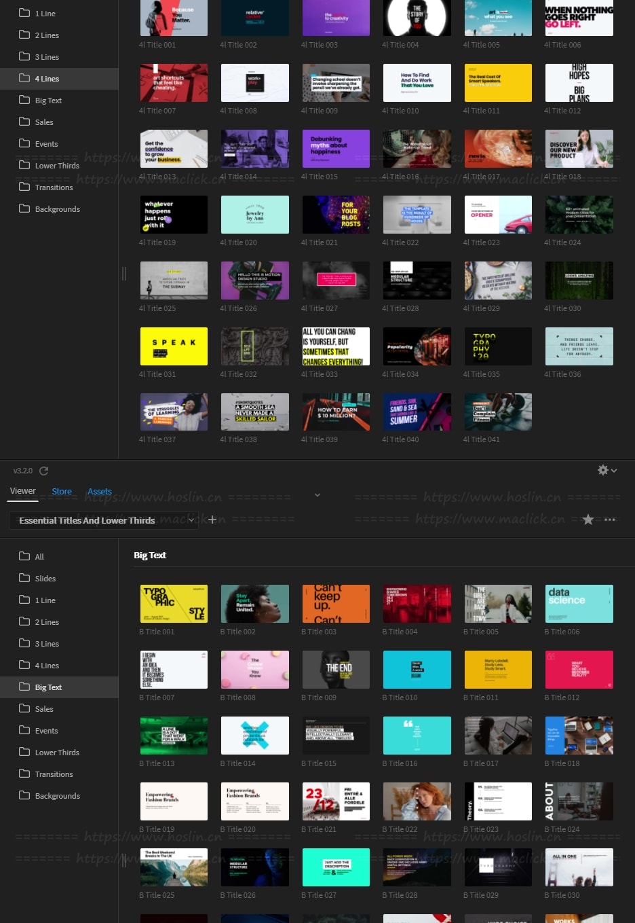Click the star favorites icon
This screenshot has height=923, width=635.
point(588,520)
